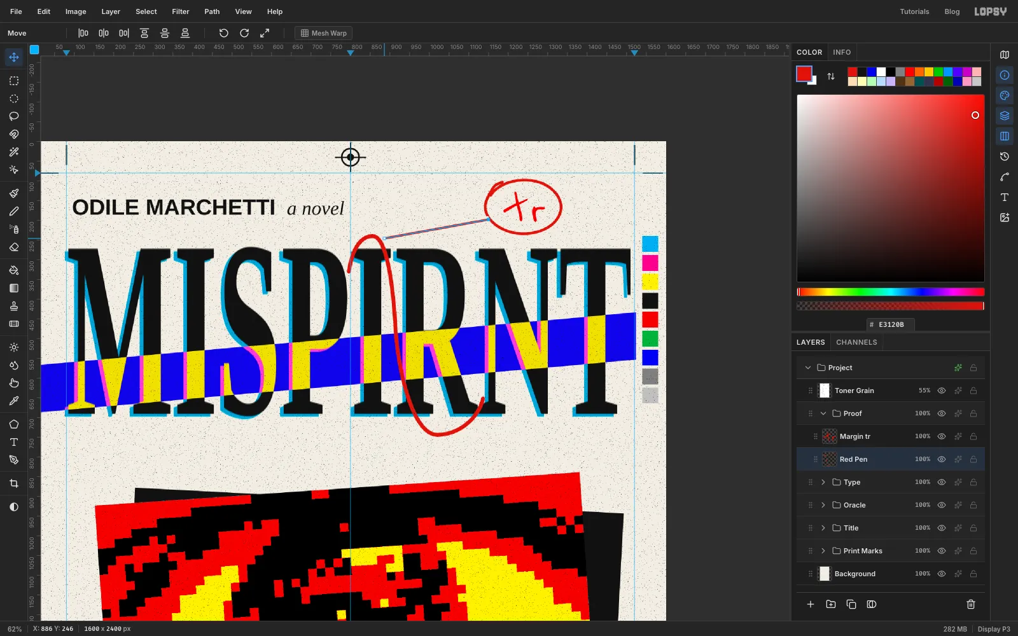Screen dimensions: 1018x636
Task: Select the Red Pen layer thumbnail
Action: point(830,459)
